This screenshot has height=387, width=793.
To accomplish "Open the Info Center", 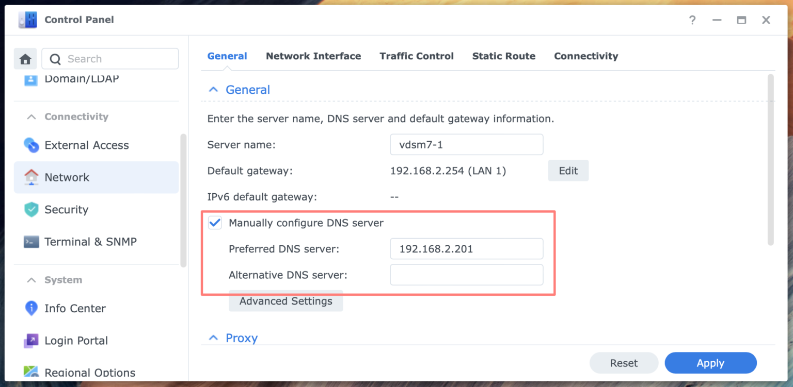I will pos(75,308).
